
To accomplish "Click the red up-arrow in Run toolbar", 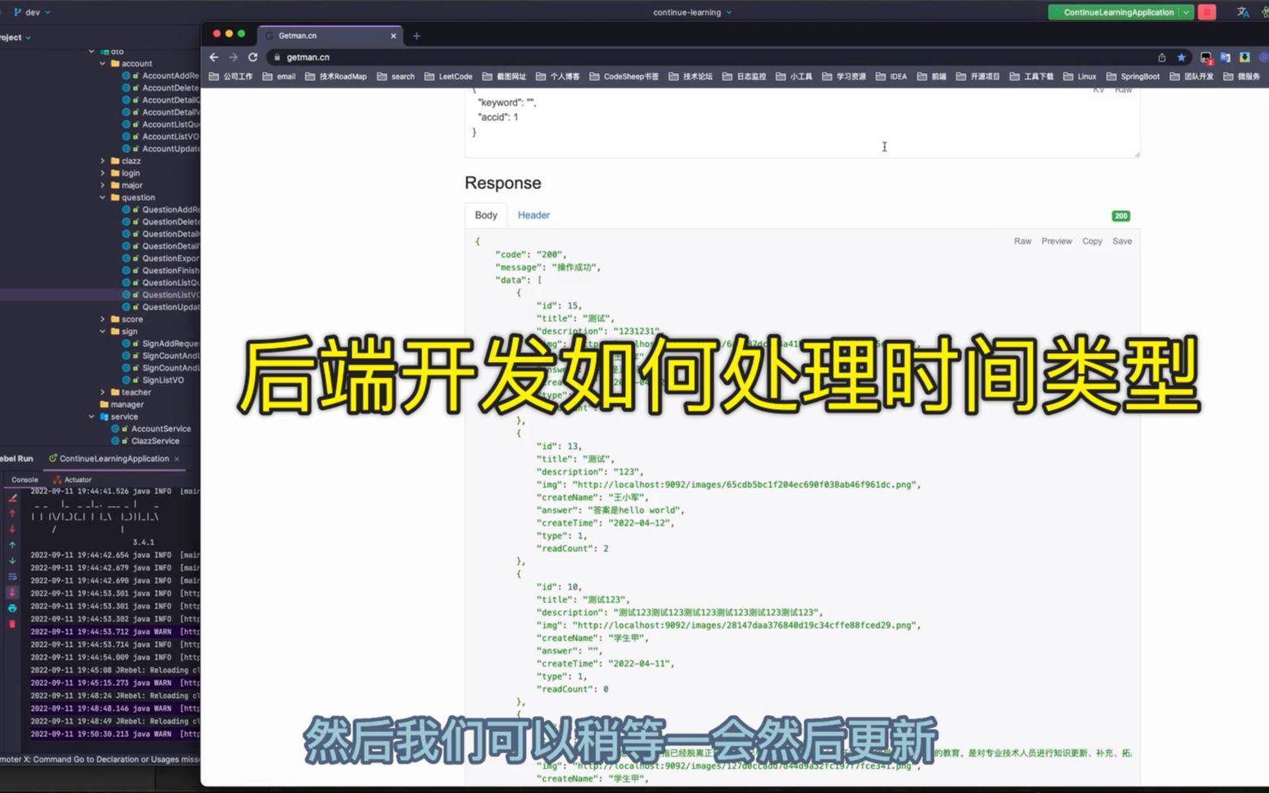I will (12, 513).
